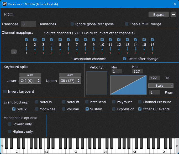Click the velocity curve graph
This screenshot has width=179, height=154.
click(x=128, y=85)
